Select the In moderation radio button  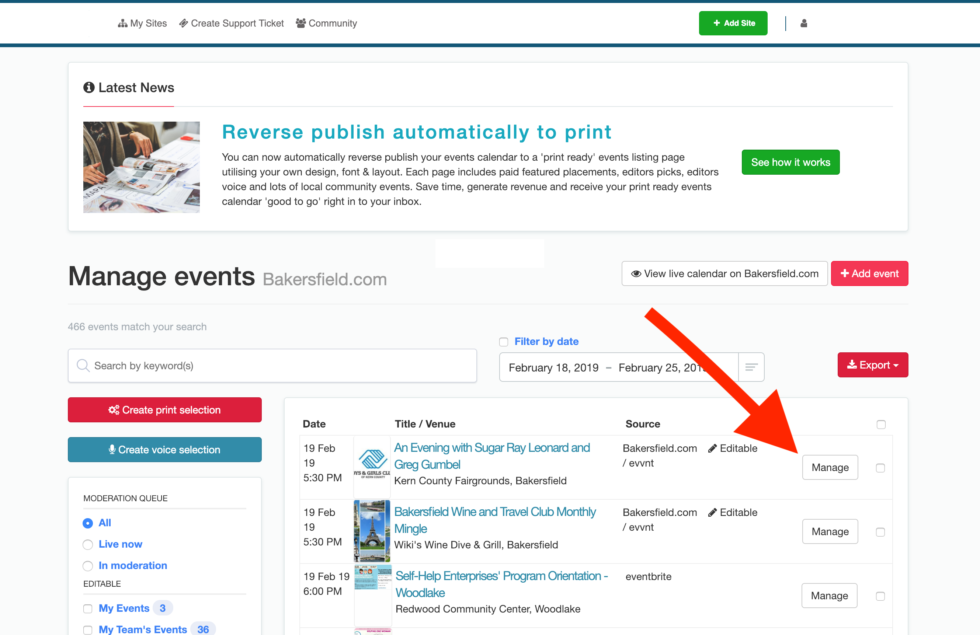88,566
